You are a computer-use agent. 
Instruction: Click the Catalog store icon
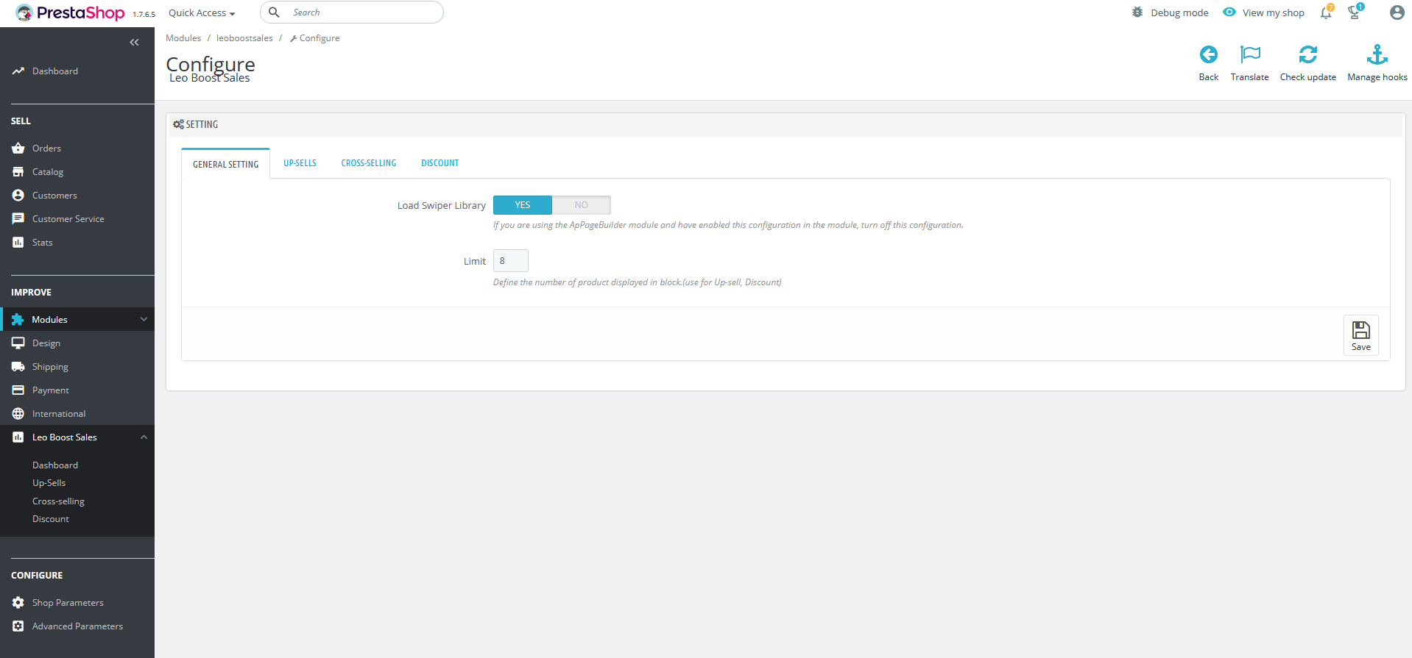pyautogui.click(x=18, y=172)
